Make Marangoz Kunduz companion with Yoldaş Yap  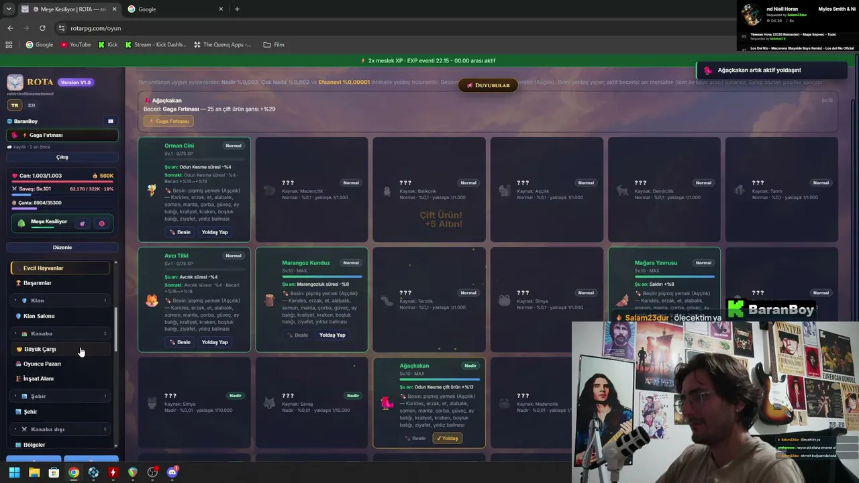332,335
